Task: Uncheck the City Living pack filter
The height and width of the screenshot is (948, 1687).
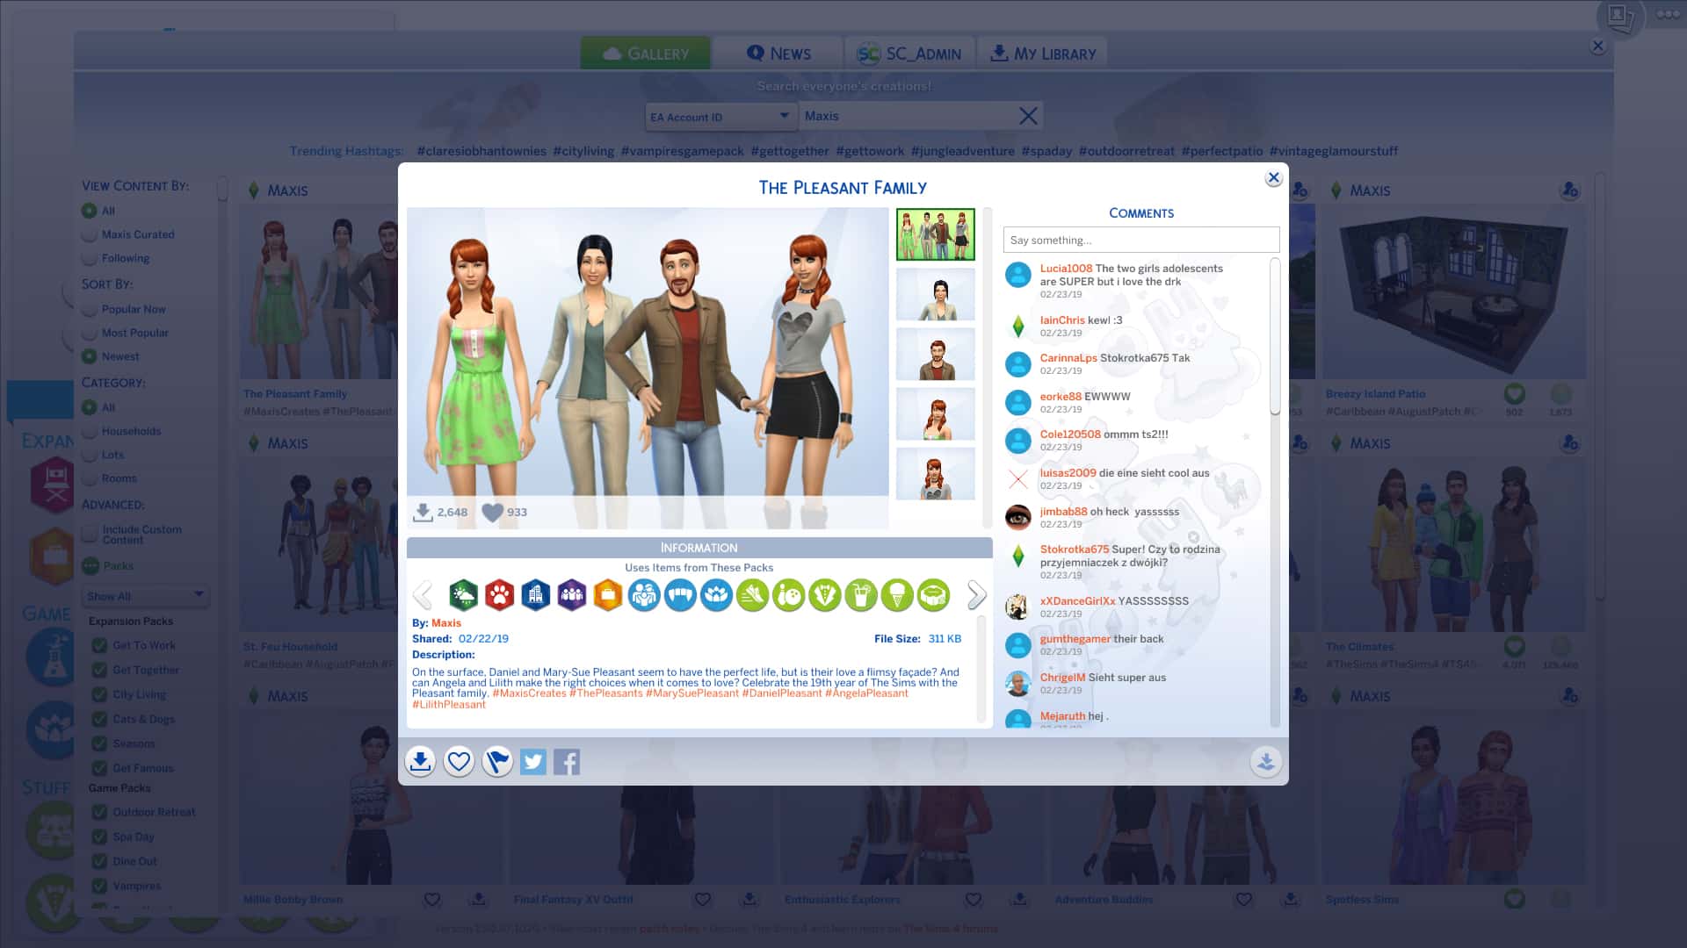Action: tap(99, 694)
